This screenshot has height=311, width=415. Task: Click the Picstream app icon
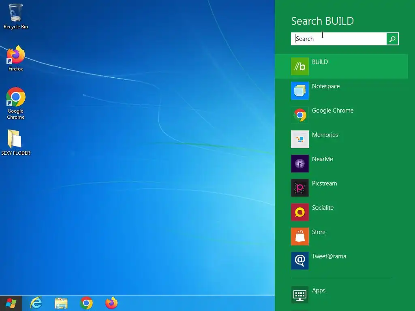(x=300, y=188)
